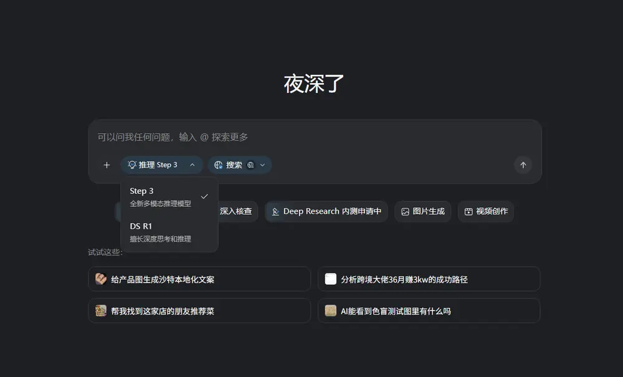This screenshot has width=623, height=377.
Task: Click the globe icon inside 搜索 pill
Action: coord(218,165)
